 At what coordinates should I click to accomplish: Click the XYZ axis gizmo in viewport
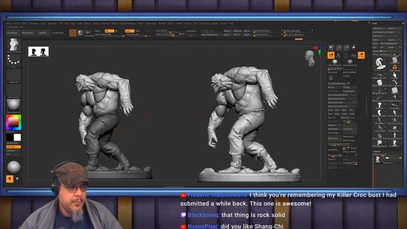coord(318,50)
